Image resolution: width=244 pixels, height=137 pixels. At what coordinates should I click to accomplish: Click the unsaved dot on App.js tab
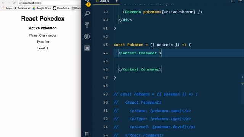pyautogui.click(x=117, y=1)
